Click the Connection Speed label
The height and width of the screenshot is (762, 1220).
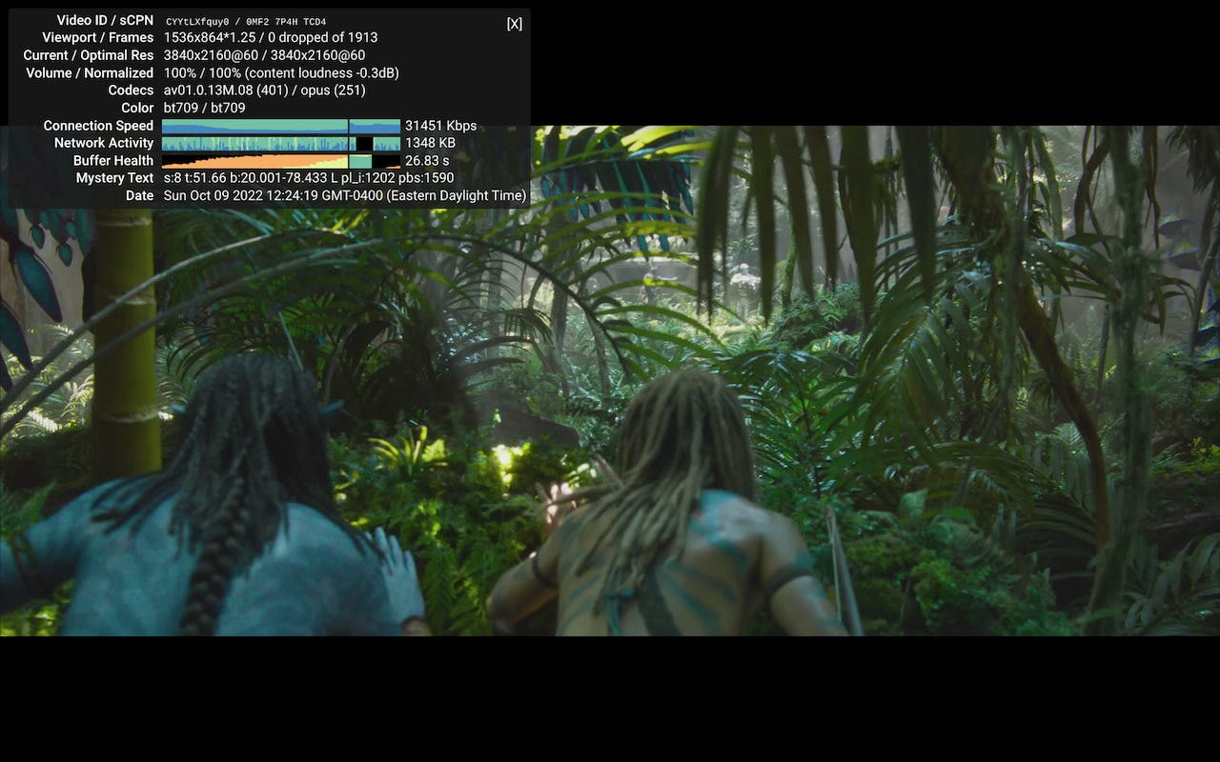point(98,126)
